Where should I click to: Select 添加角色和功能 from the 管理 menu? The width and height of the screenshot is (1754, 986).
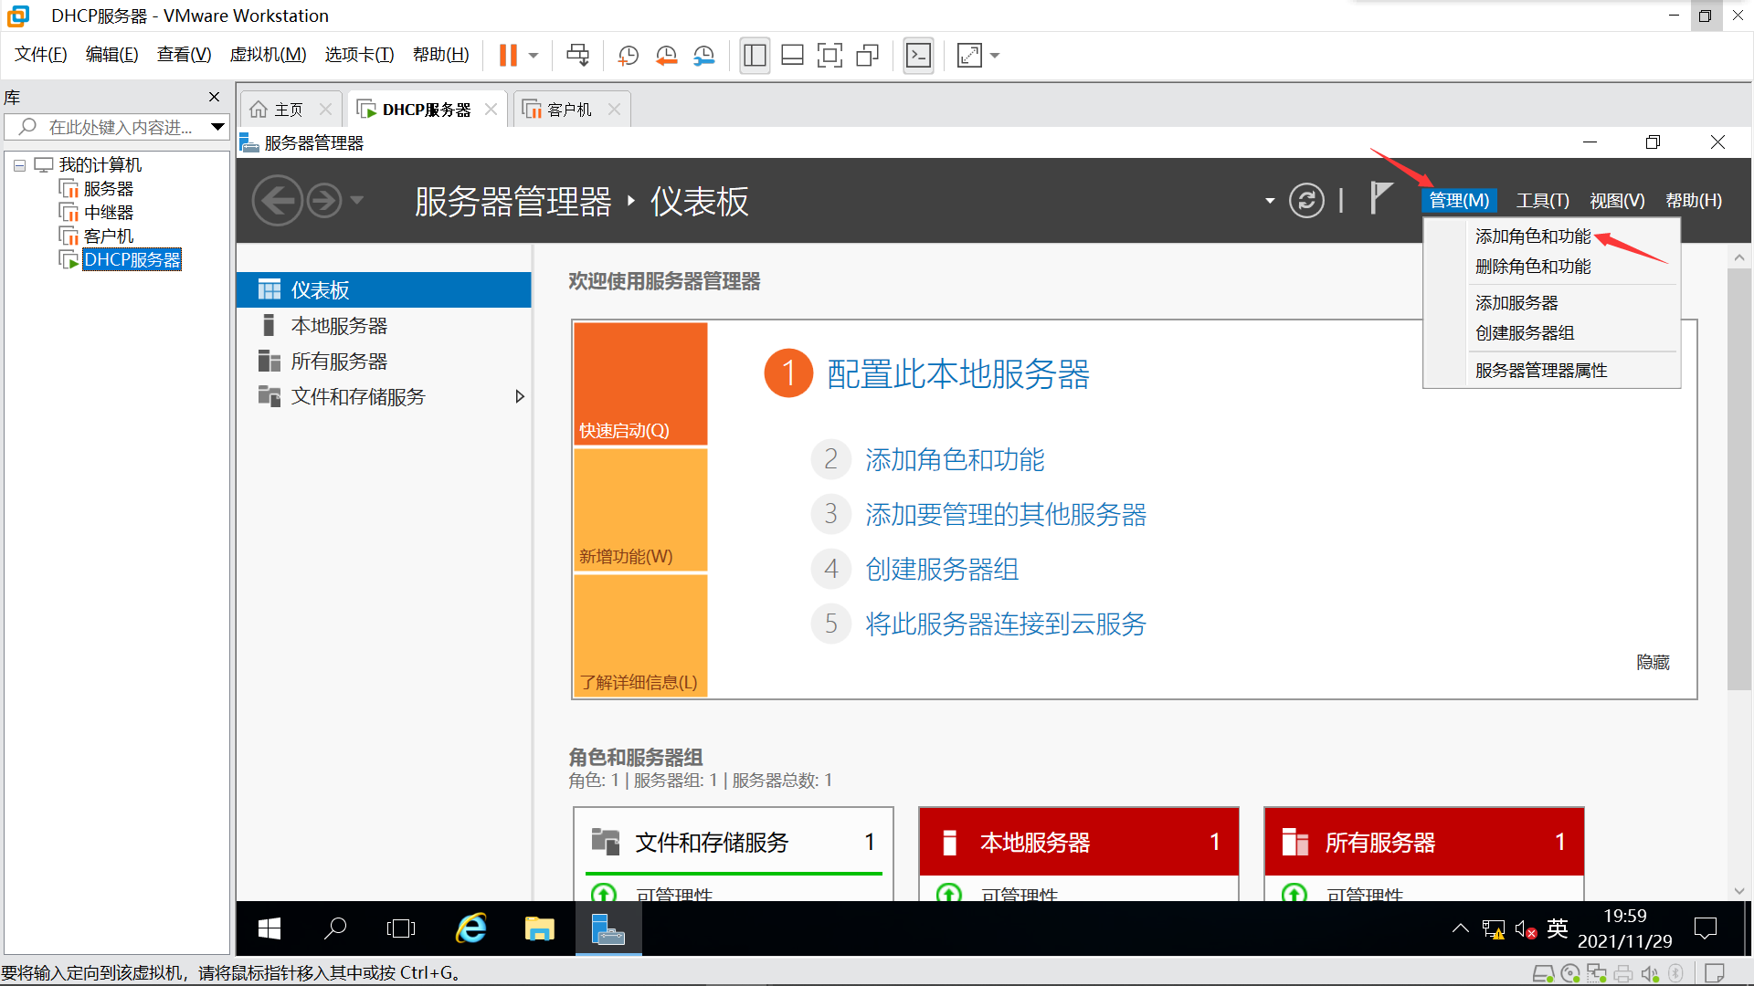coord(1532,236)
